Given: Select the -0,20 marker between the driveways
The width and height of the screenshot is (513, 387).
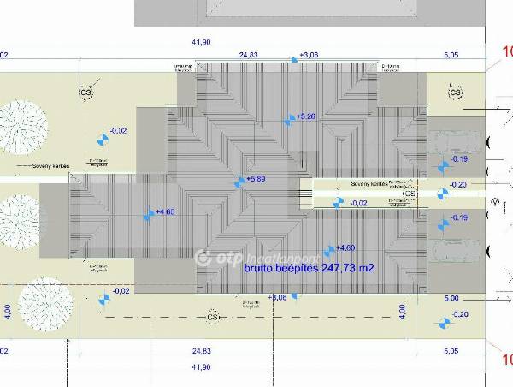Looking at the screenshot, I should pos(443,193).
